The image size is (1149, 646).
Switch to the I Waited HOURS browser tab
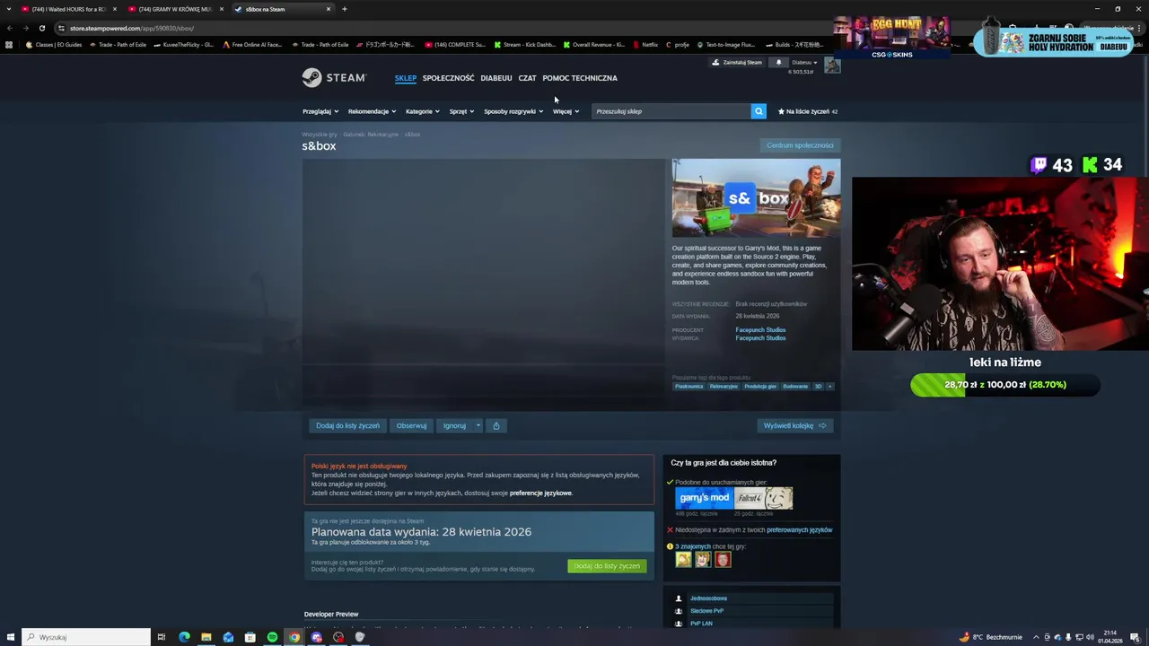[67, 9]
